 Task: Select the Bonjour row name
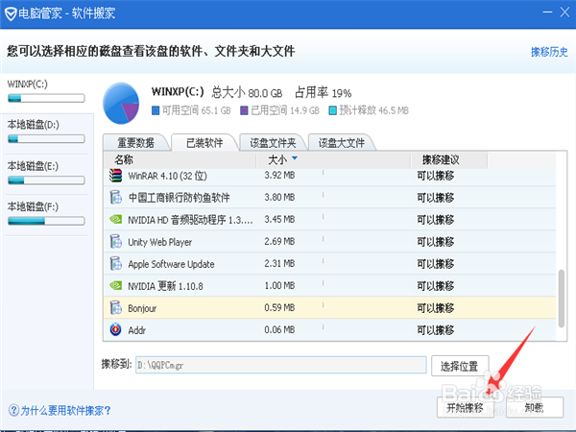click(x=142, y=308)
